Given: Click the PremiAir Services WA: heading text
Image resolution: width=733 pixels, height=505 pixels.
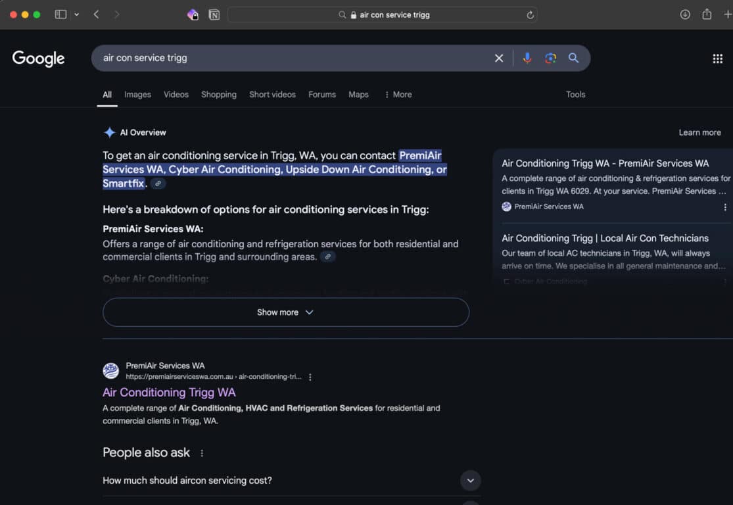Looking at the screenshot, I should point(153,229).
